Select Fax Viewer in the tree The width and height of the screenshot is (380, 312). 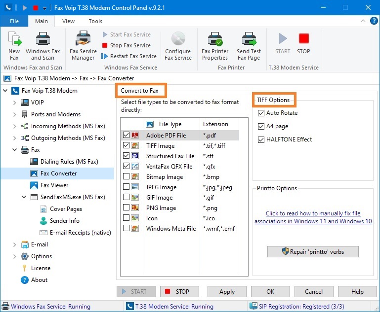54,185
